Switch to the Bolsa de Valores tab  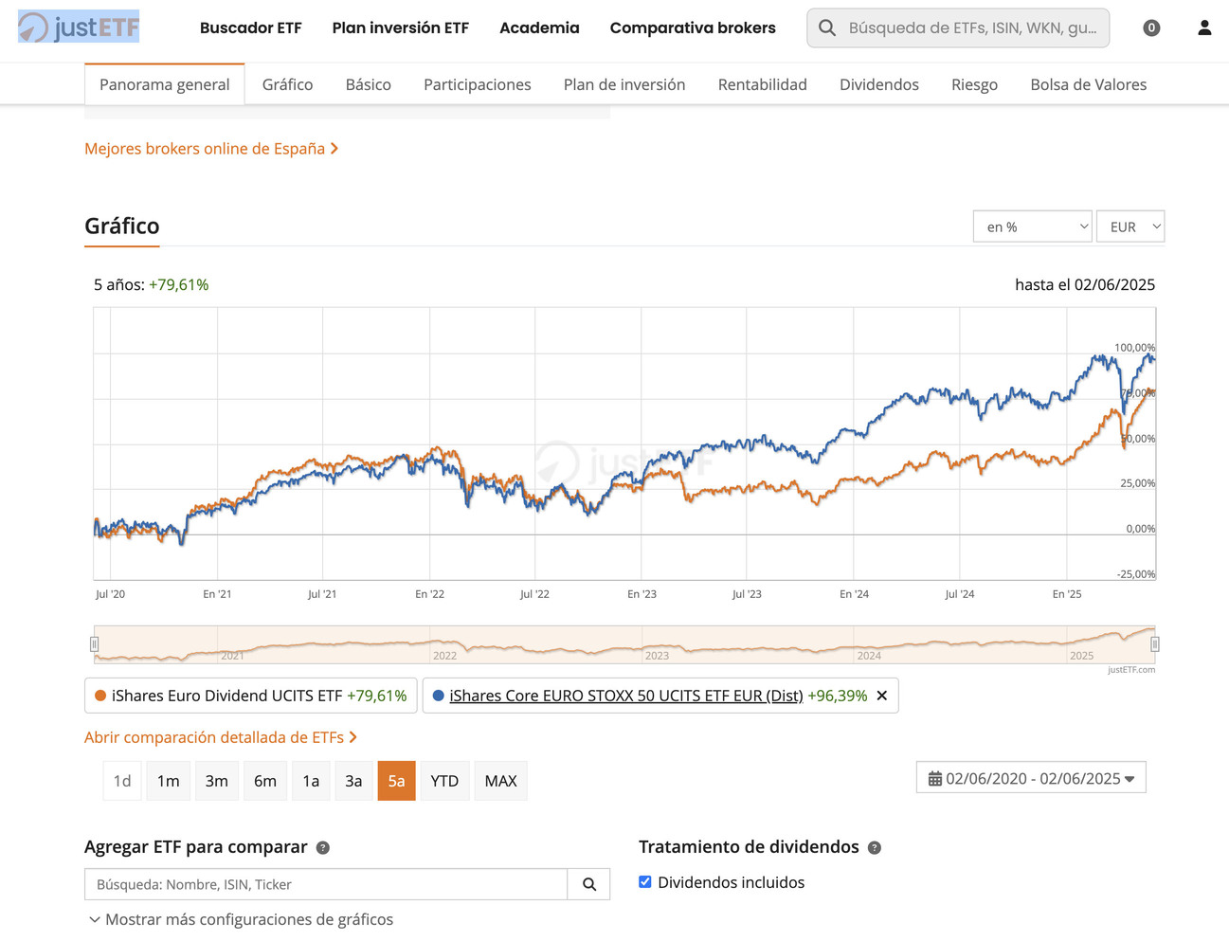pos(1089,84)
